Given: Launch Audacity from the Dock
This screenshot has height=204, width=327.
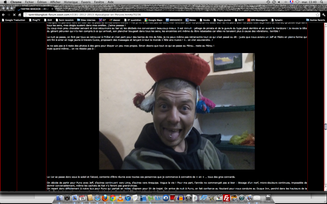Looking at the screenshot, I should (x=181, y=198).
